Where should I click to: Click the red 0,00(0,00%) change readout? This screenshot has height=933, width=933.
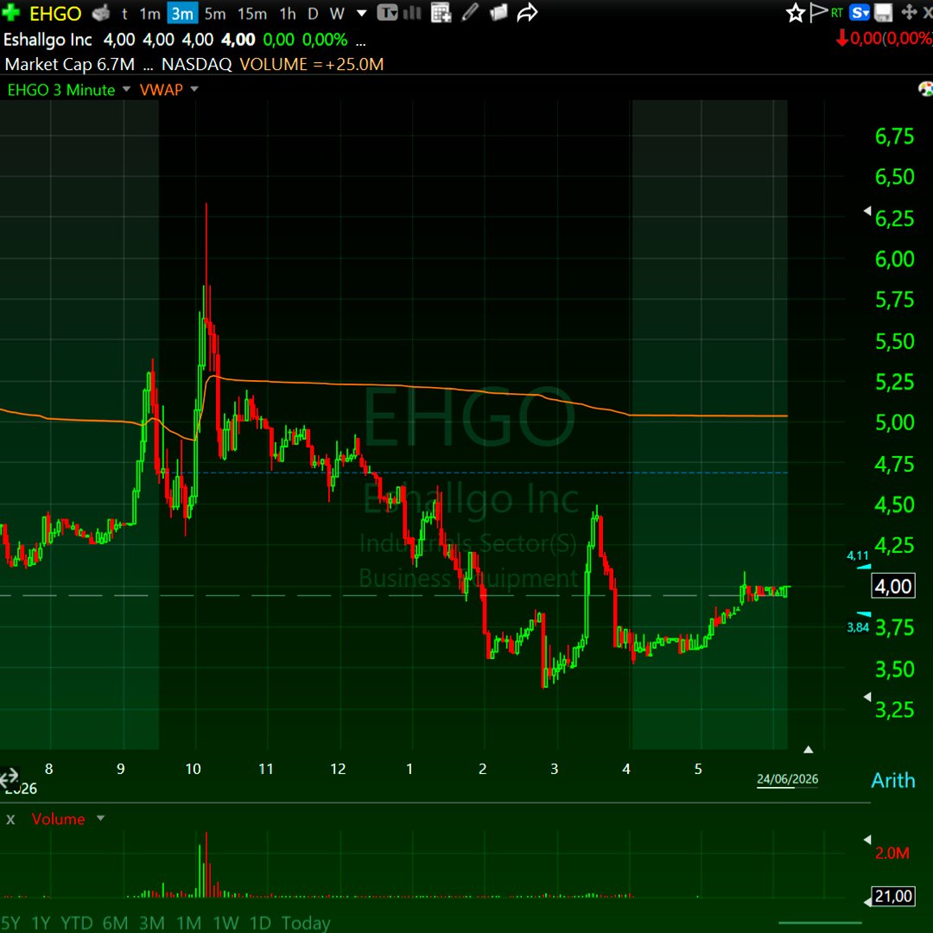[885, 39]
